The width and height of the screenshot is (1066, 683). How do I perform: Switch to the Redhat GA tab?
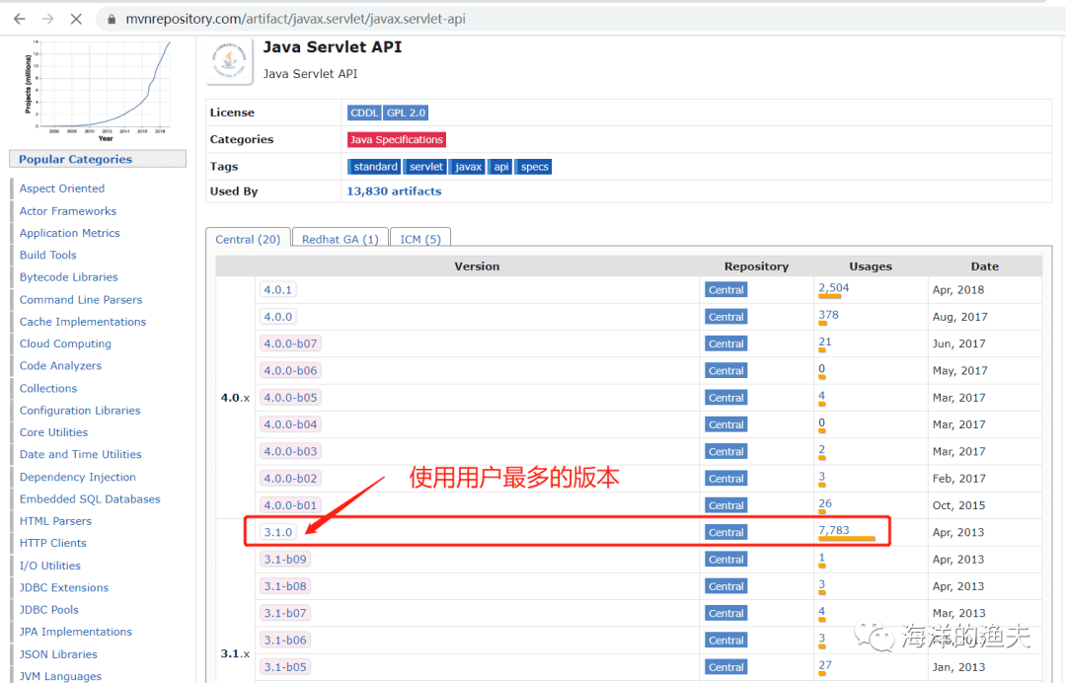tap(340, 238)
